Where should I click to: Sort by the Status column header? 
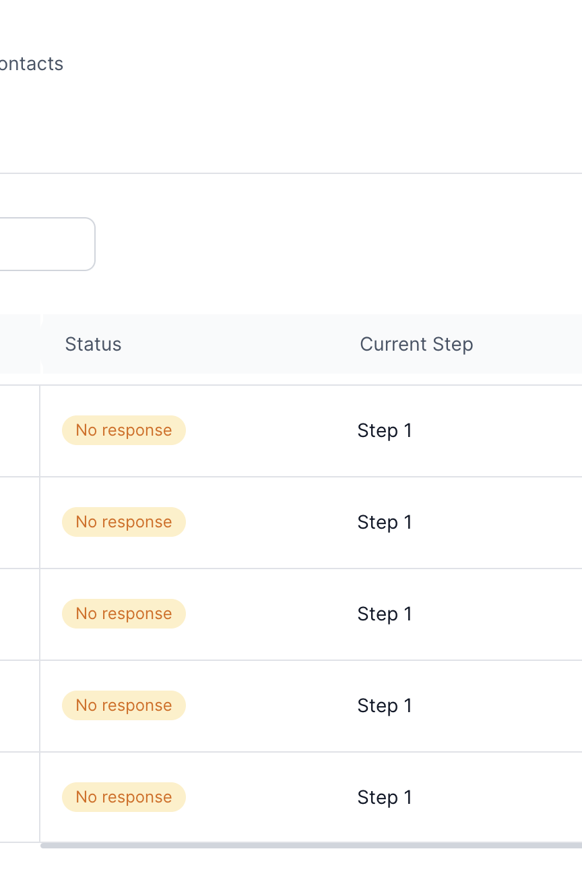[x=93, y=344]
